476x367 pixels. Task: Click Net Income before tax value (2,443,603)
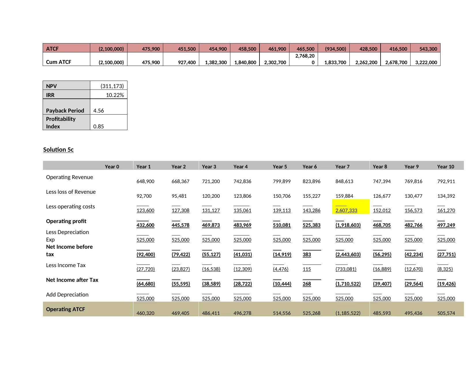click(348, 254)
